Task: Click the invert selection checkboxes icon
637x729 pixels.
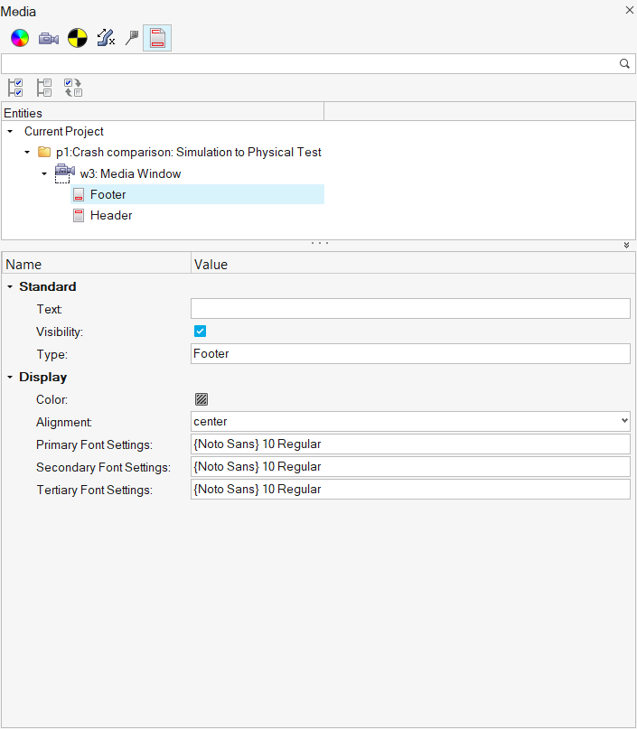Action: (73, 88)
